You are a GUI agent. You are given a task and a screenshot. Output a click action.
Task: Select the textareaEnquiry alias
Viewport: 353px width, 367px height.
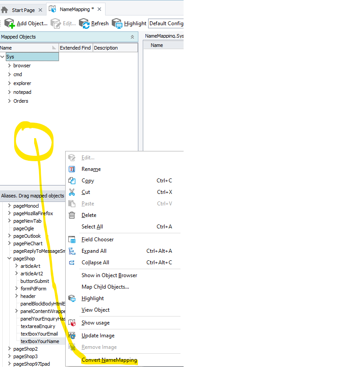click(38, 326)
